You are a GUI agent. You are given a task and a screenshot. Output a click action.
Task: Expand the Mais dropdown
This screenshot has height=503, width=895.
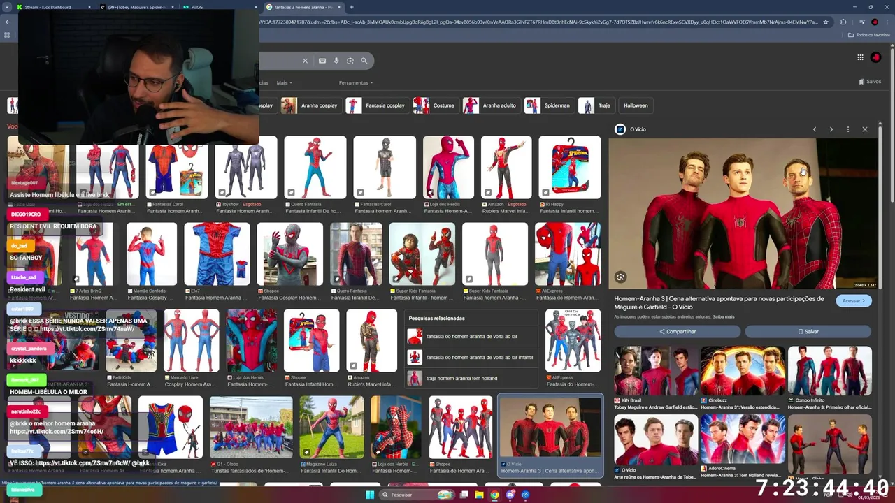click(x=284, y=82)
